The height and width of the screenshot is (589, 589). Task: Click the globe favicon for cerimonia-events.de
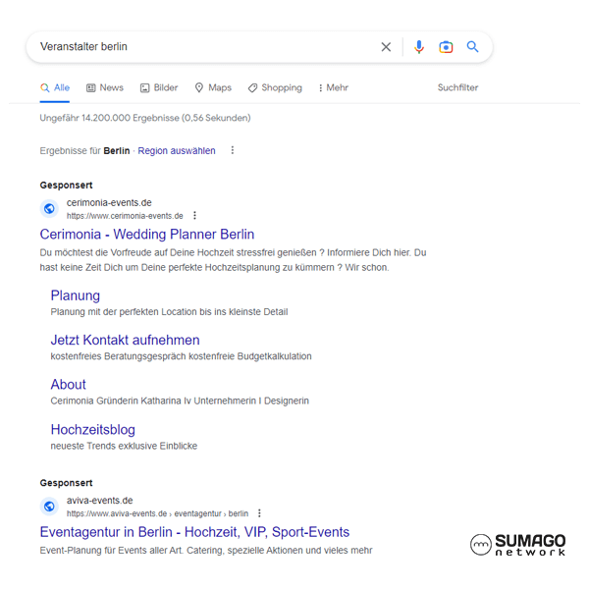(x=49, y=208)
